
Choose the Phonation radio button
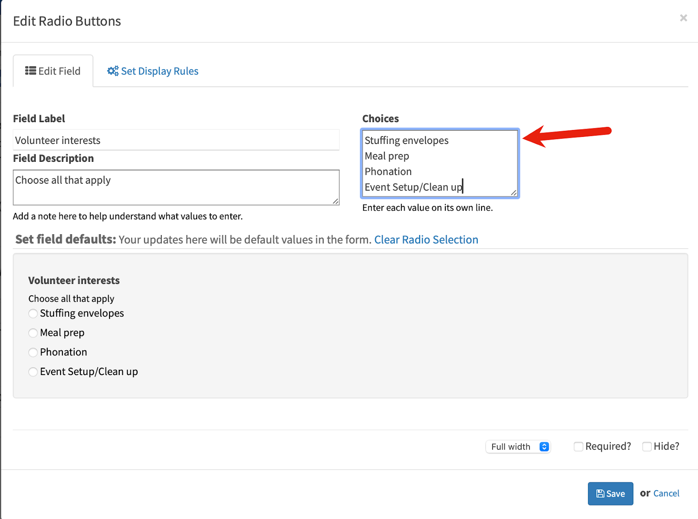coord(33,352)
